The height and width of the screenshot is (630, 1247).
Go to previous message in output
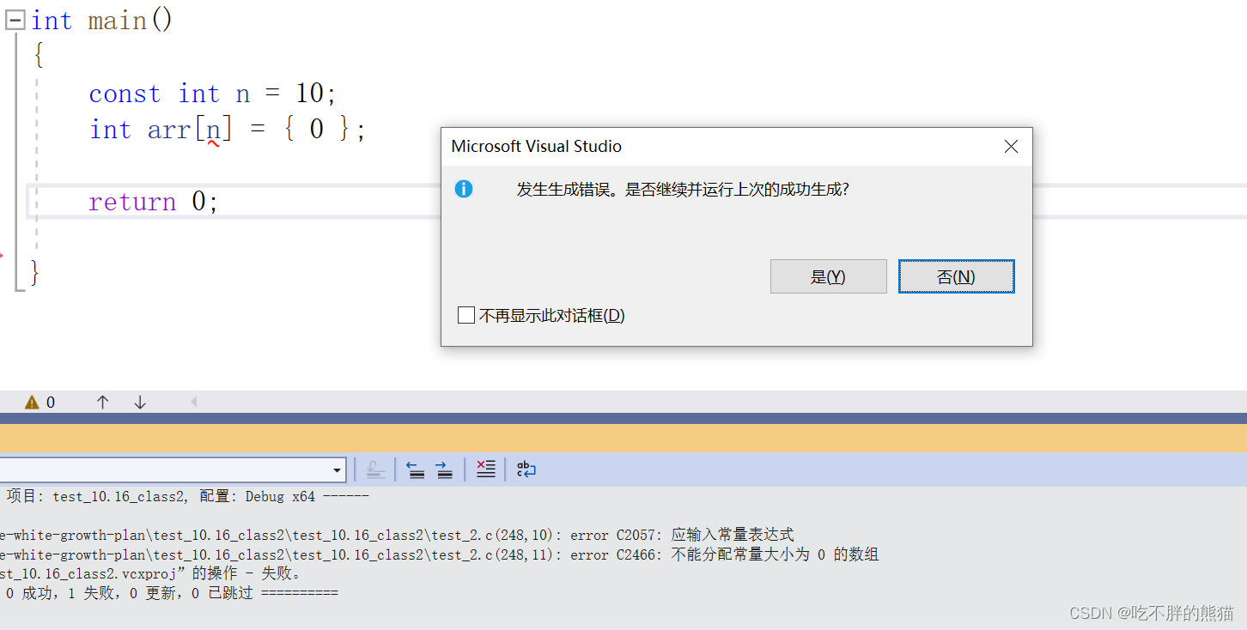(x=416, y=469)
